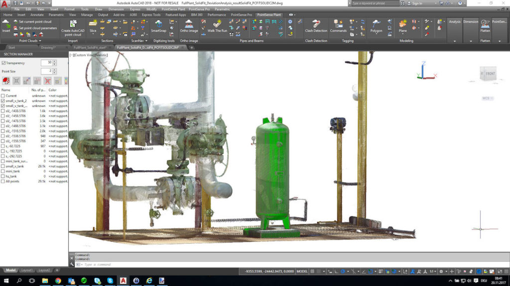Expand the Point Clouds panel dropdown

pos(40,41)
